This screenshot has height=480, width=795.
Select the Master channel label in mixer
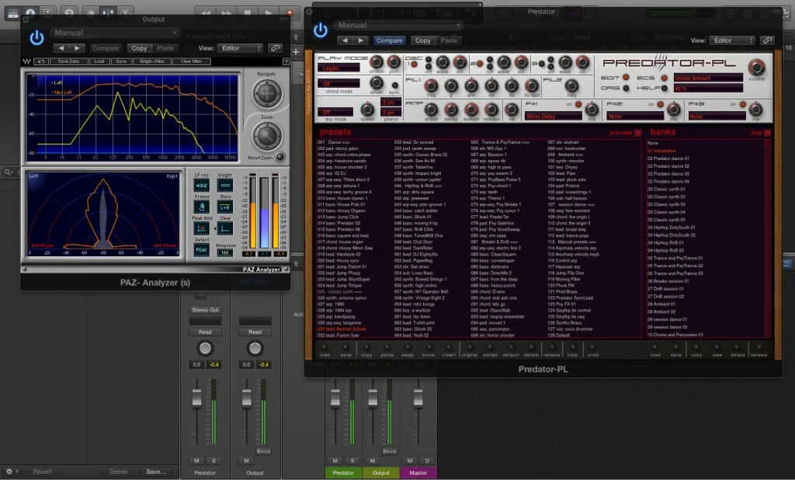click(x=418, y=473)
